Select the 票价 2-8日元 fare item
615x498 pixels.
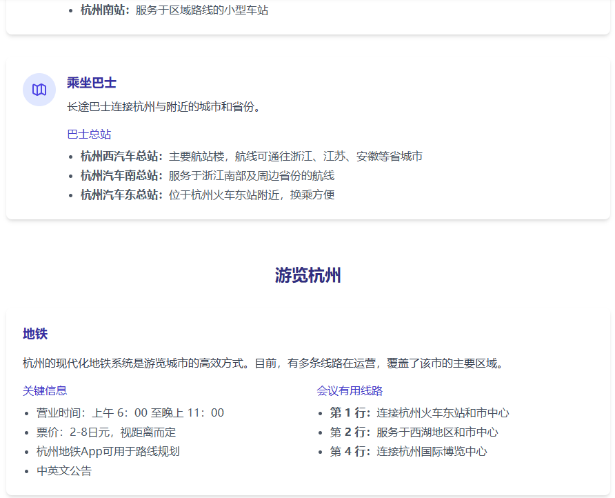[x=106, y=432]
